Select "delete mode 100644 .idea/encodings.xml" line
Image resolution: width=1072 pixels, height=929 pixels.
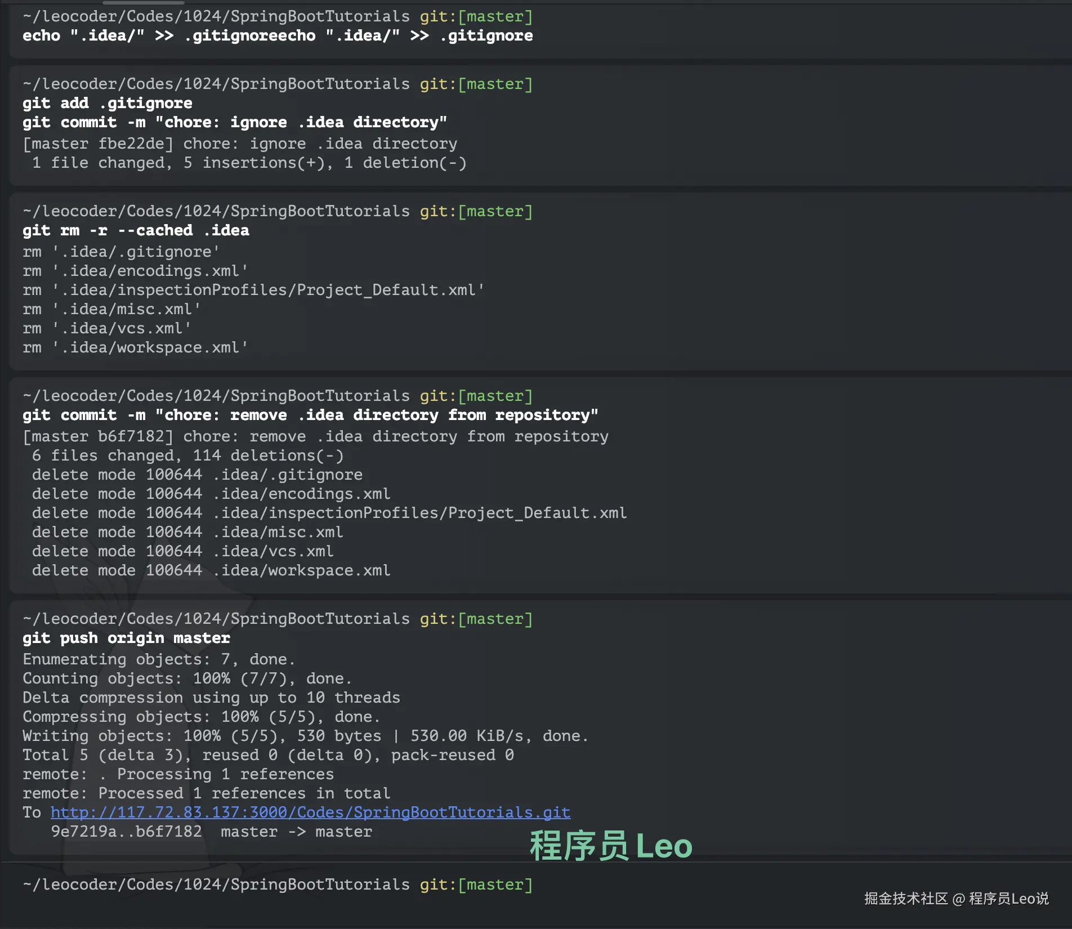click(211, 494)
